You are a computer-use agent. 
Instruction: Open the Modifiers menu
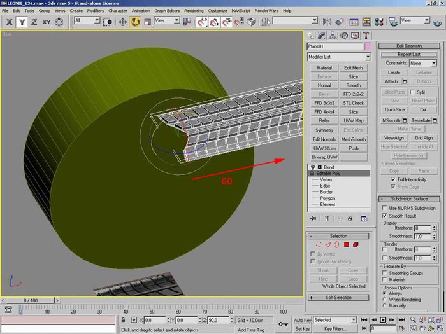point(95,11)
